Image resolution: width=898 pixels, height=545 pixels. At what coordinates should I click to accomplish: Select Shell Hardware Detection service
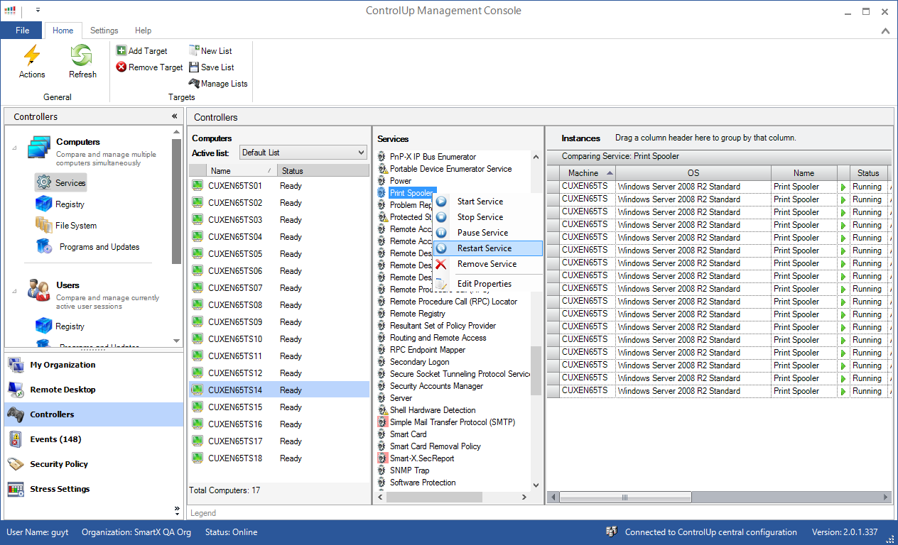point(433,410)
